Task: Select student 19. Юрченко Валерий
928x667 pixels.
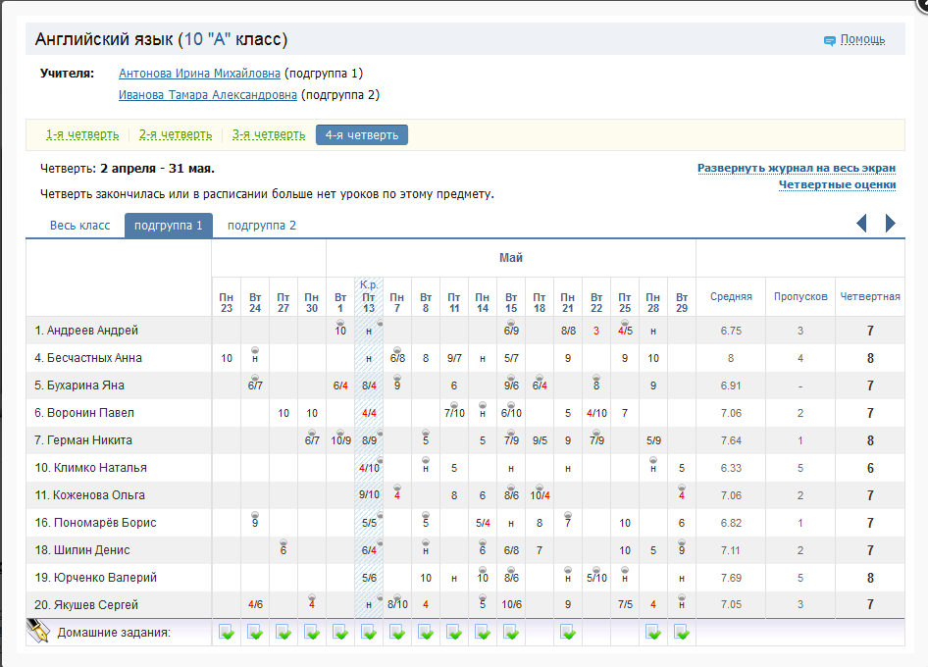Action: [x=96, y=578]
